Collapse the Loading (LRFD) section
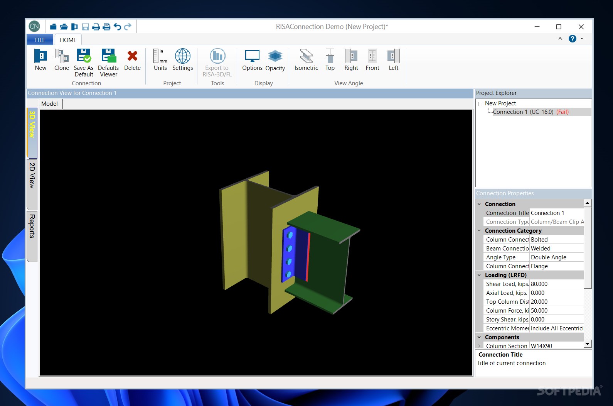The width and height of the screenshot is (613, 406). 479,275
